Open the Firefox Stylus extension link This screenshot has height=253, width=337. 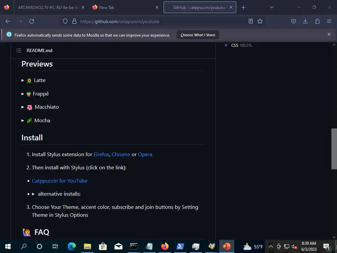[101, 154]
